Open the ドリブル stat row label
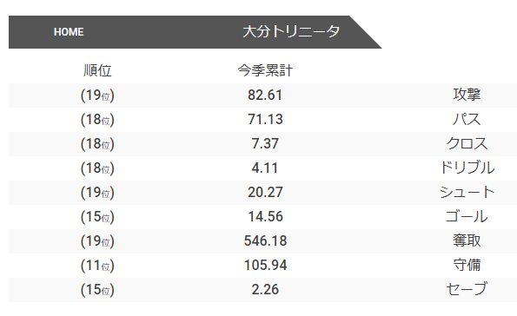The width and height of the screenshot is (517, 316). [x=467, y=168]
